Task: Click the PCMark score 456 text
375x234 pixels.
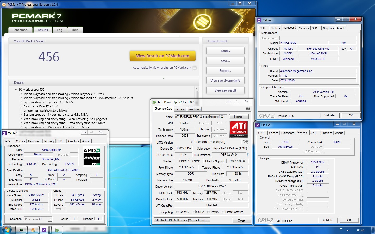Action: tap(32, 90)
